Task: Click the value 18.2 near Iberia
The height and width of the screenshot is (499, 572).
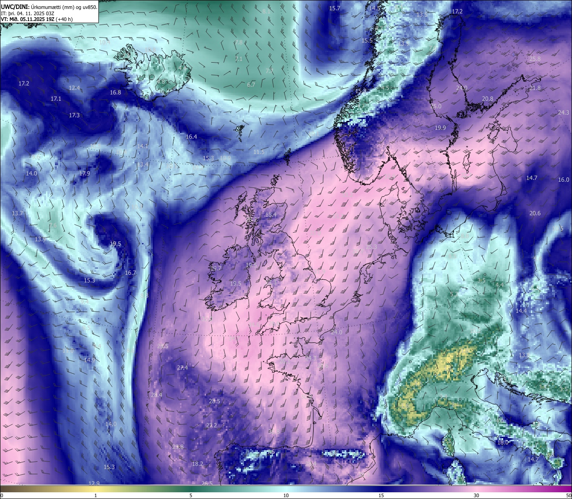Action: (198, 464)
